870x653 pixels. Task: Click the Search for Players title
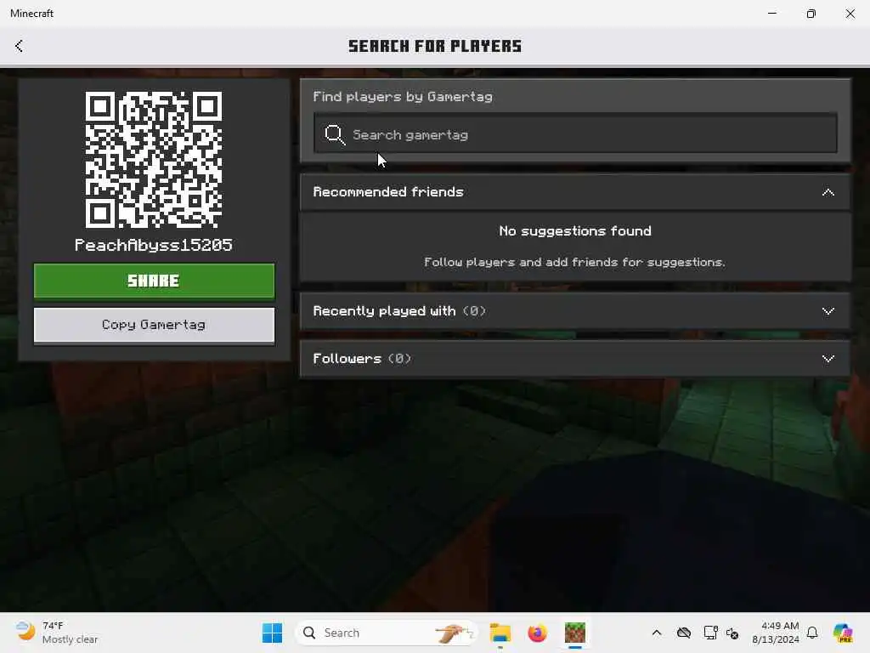pyautogui.click(x=435, y=46)
